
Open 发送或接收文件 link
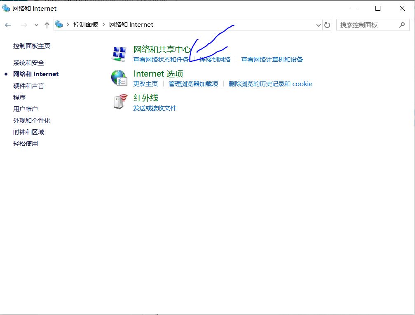(x=155, y=108)
